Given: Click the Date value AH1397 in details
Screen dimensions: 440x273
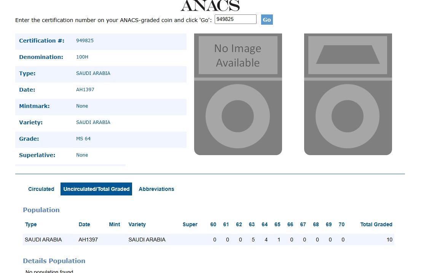Looking at the screenshot, I should [85, 90].
